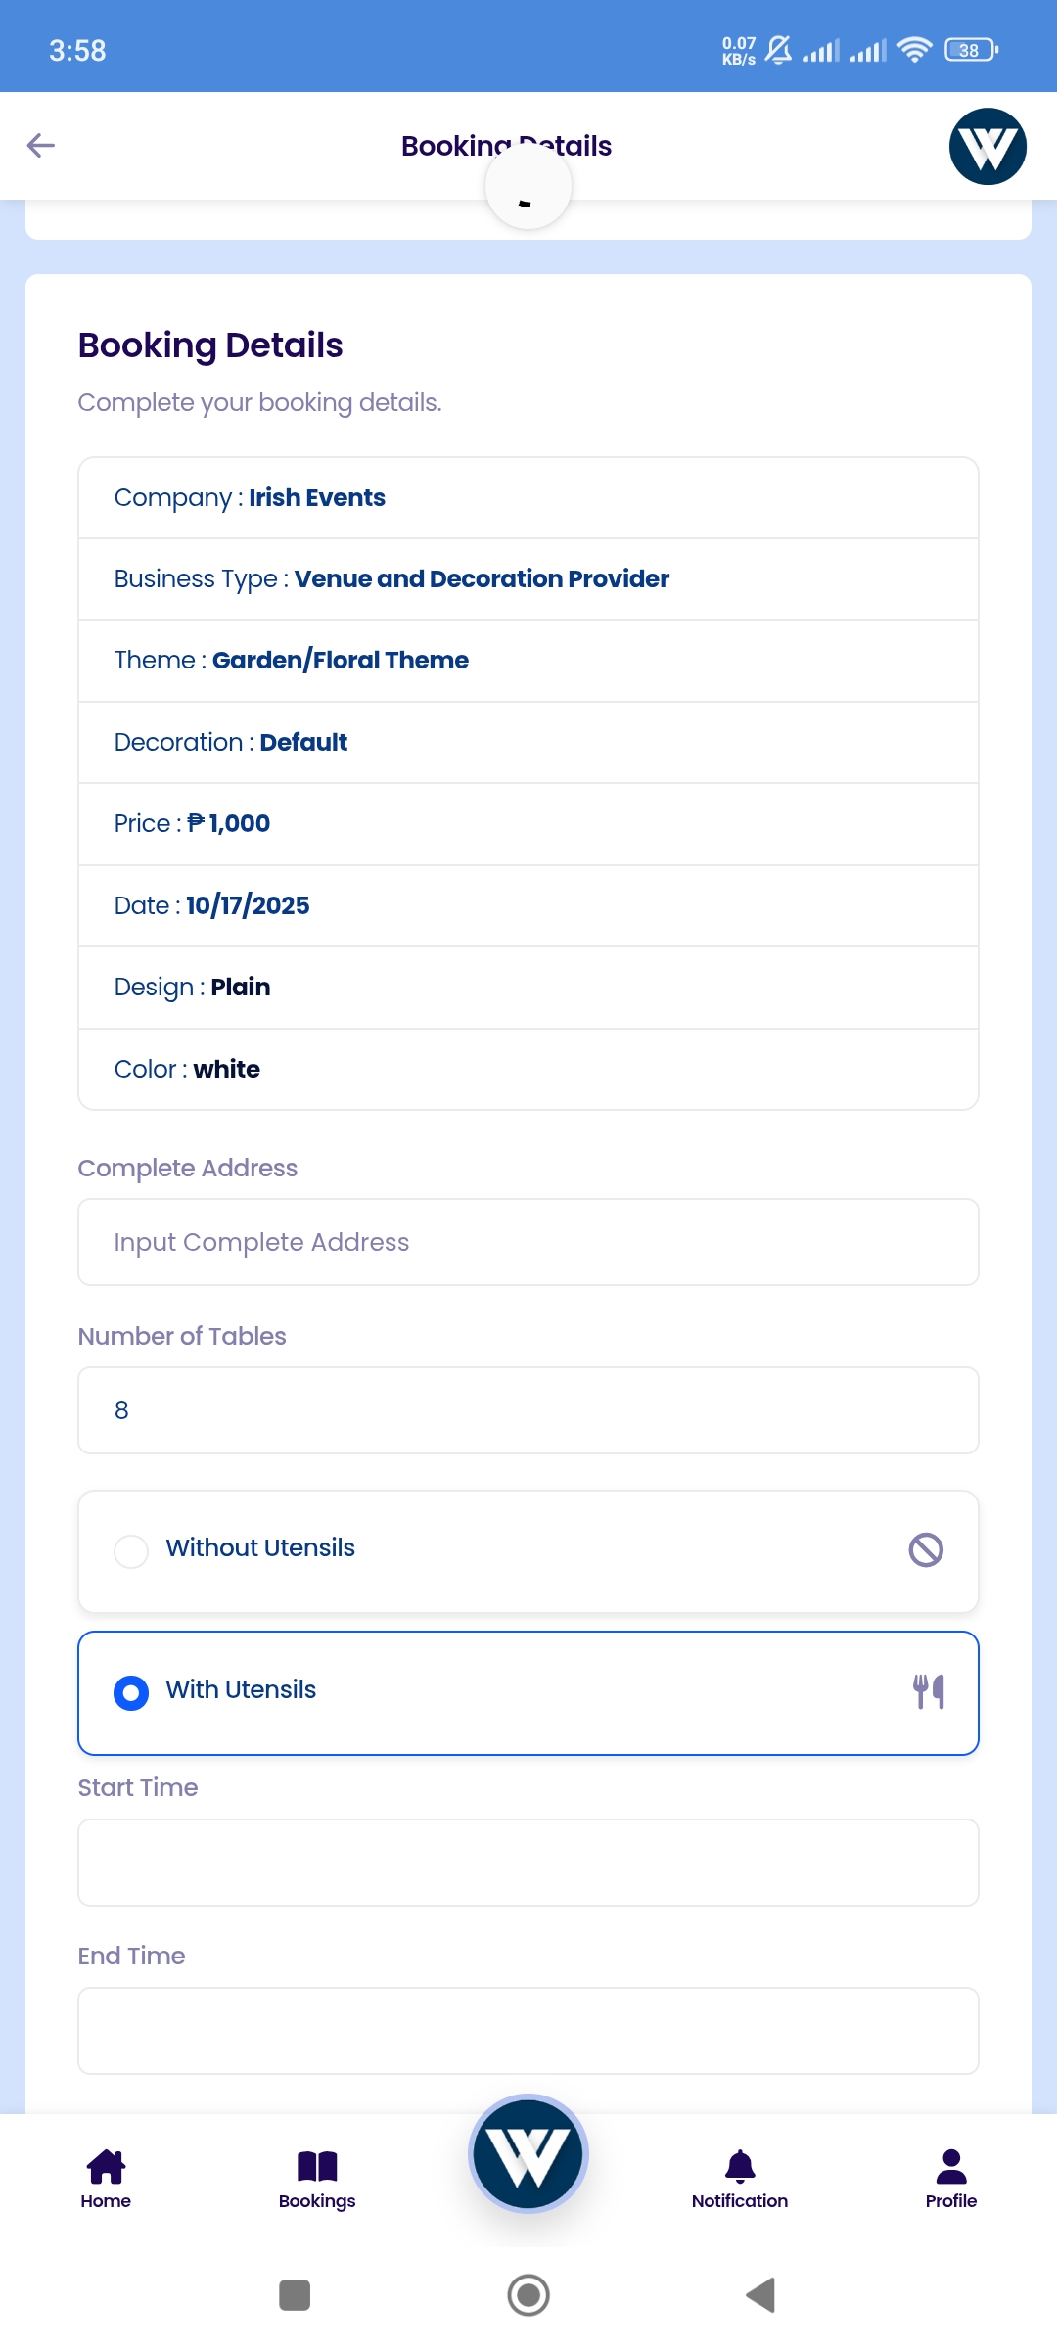Tap the center W floating button

click(528, 2154)
